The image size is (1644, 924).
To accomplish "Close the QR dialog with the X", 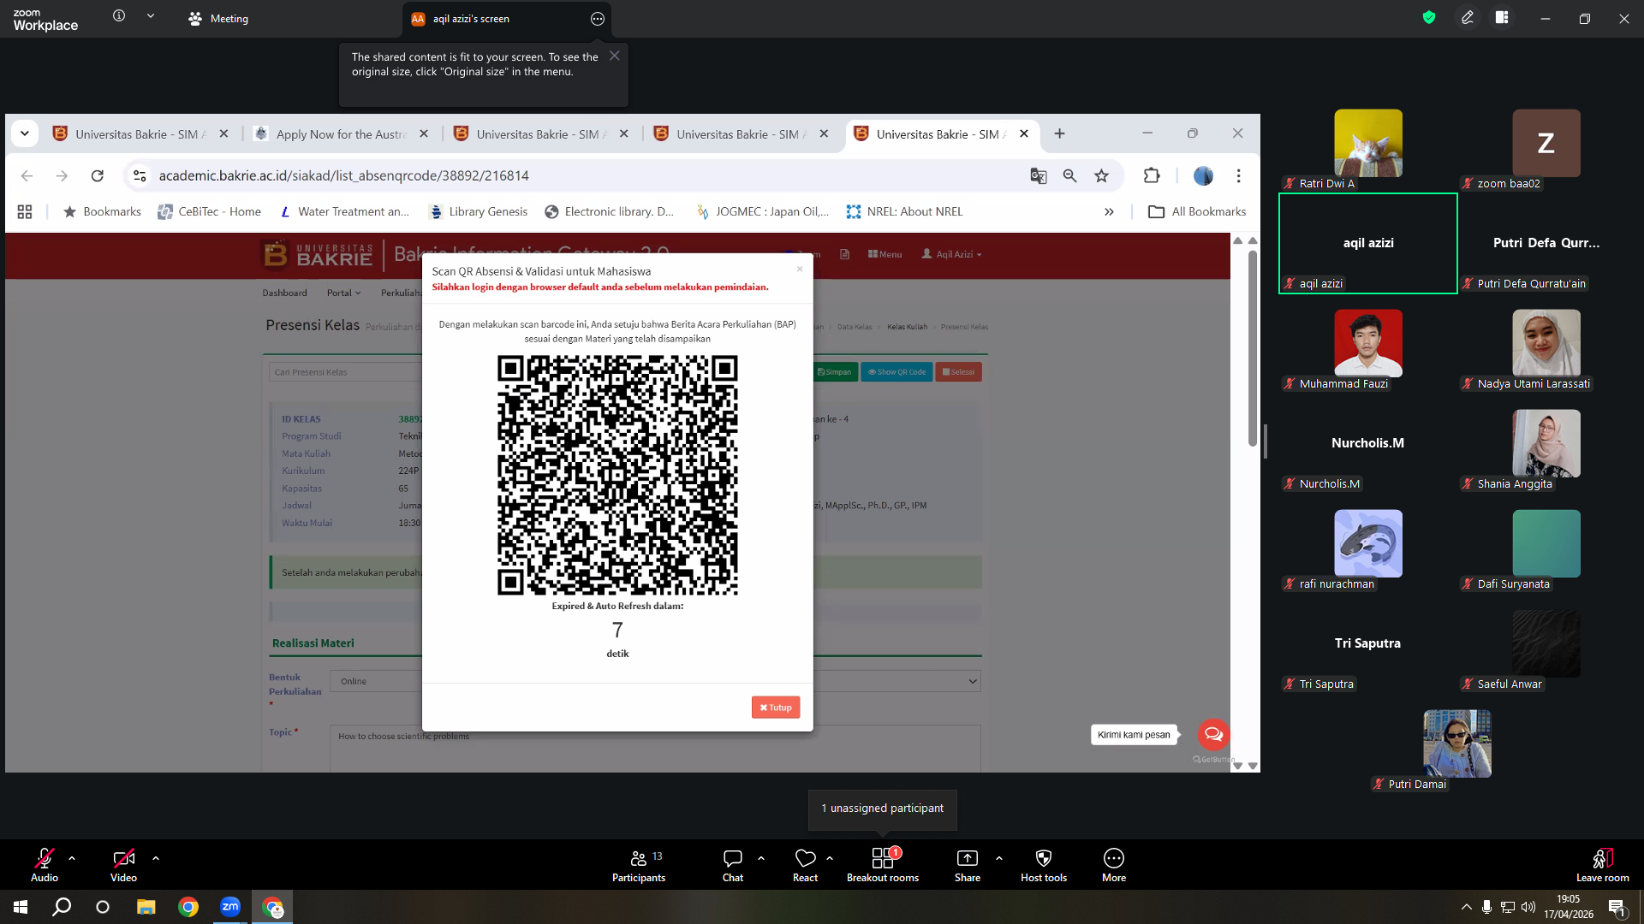I will click(800, 269).
